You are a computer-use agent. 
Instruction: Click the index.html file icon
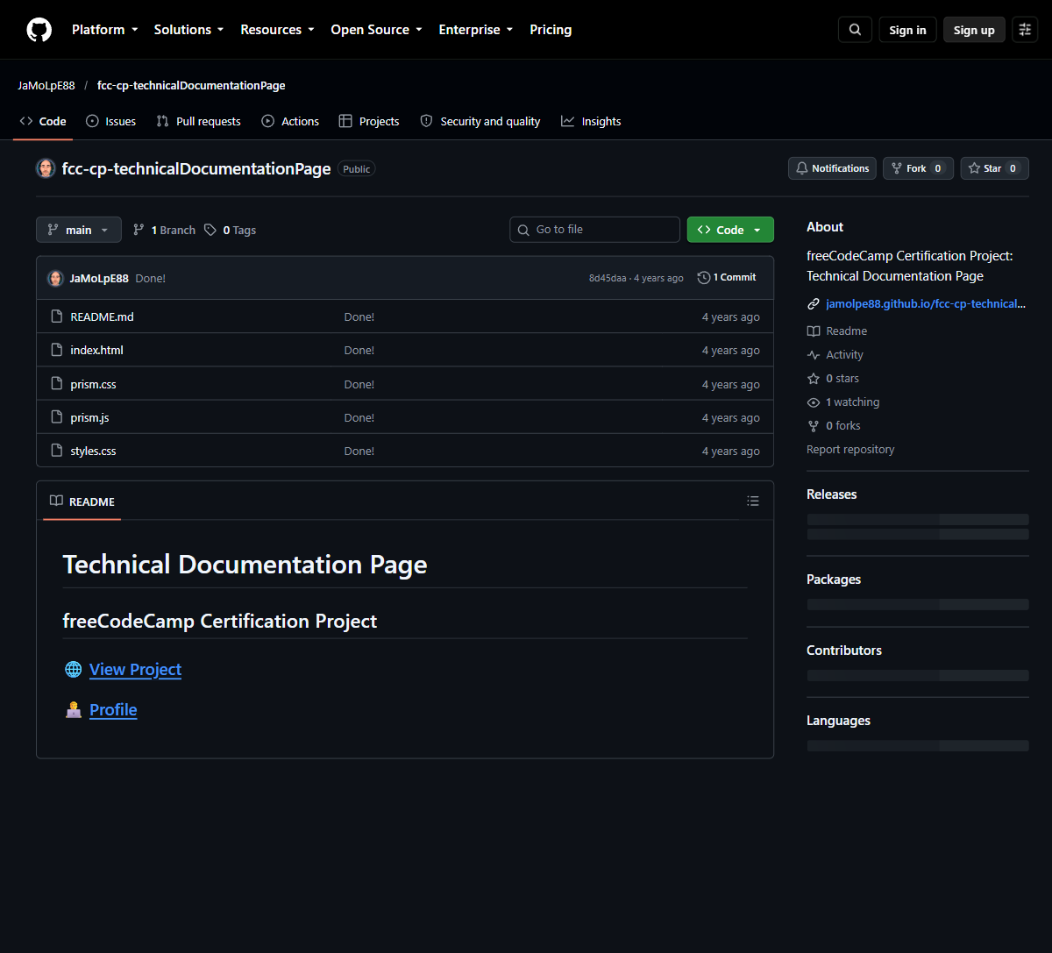(57, 350)
